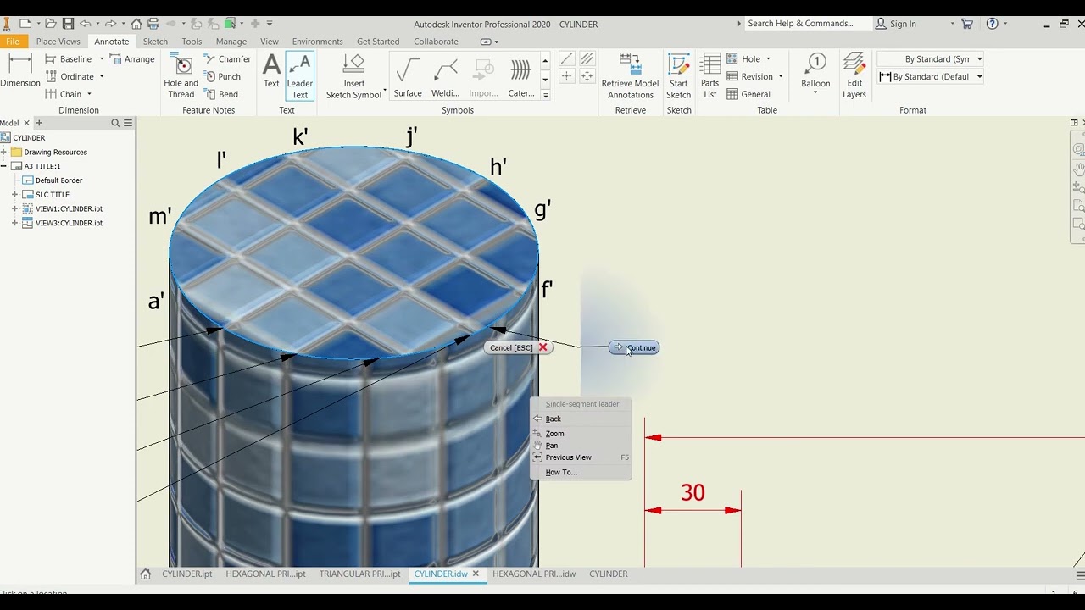Insert a General table
The width and height of the screenshot is (1085, 610).
tap(748, 94)
